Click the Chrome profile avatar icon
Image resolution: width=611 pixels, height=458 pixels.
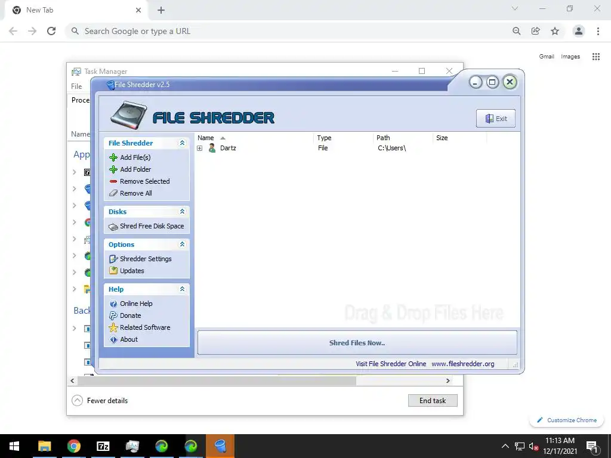[579, 31]
